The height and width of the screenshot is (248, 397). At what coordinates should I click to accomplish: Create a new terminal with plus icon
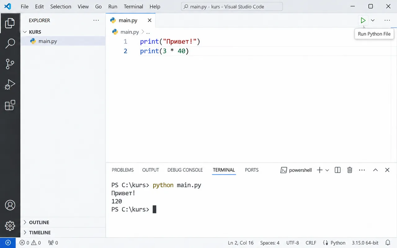319,170
